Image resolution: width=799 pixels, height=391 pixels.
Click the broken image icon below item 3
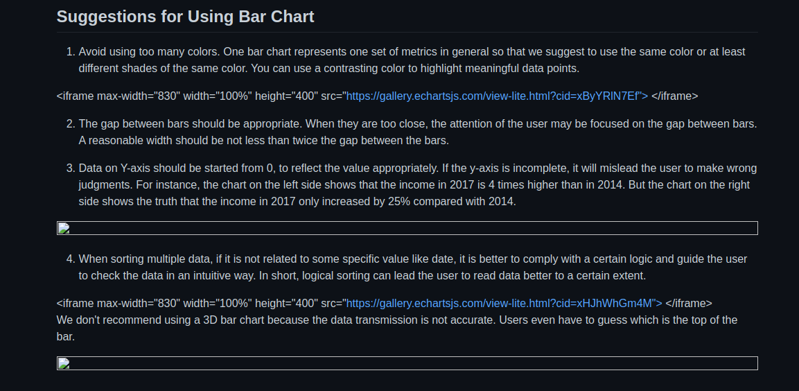coord(64,228)
